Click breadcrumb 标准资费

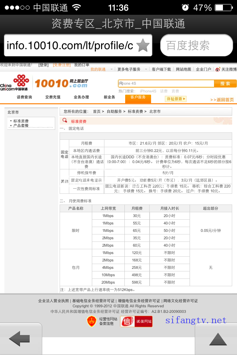click(x=136, y=111)
